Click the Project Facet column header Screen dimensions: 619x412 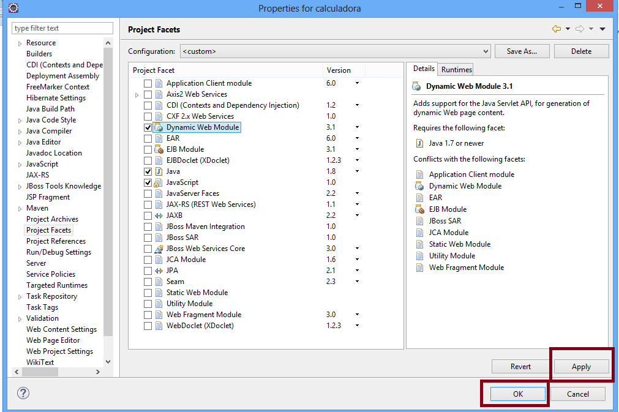pos(226,70)
